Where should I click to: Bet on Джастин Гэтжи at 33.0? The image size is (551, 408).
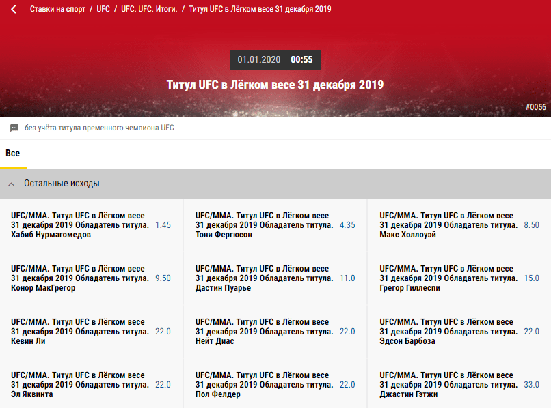pos(531,385)
